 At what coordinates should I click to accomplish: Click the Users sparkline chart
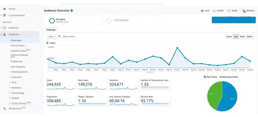click(x=61, y=88)
